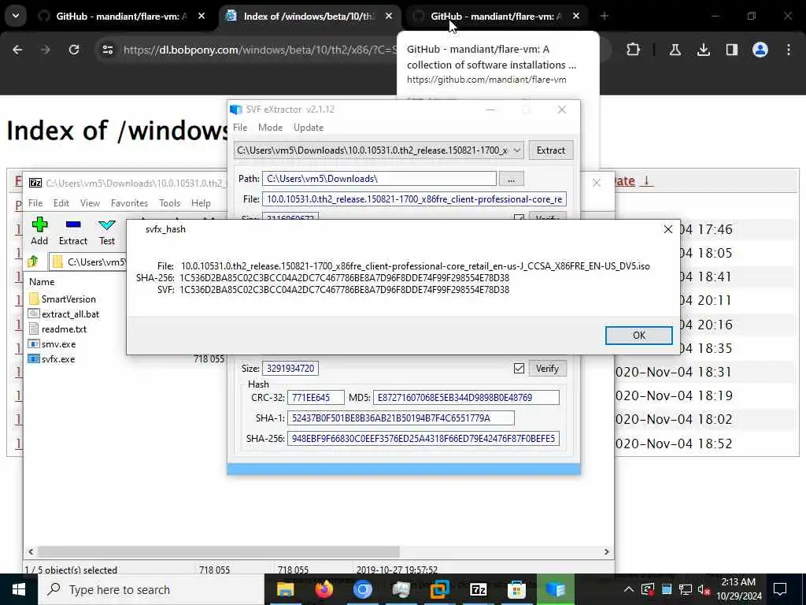Open Help menu in 7-Zip
Viewport: 806px width, 605px height.
click(x=201, y=203)
